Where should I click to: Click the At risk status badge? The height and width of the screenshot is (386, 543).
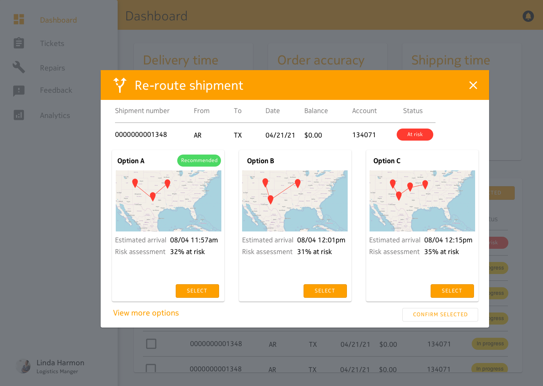tap(415, 135)
